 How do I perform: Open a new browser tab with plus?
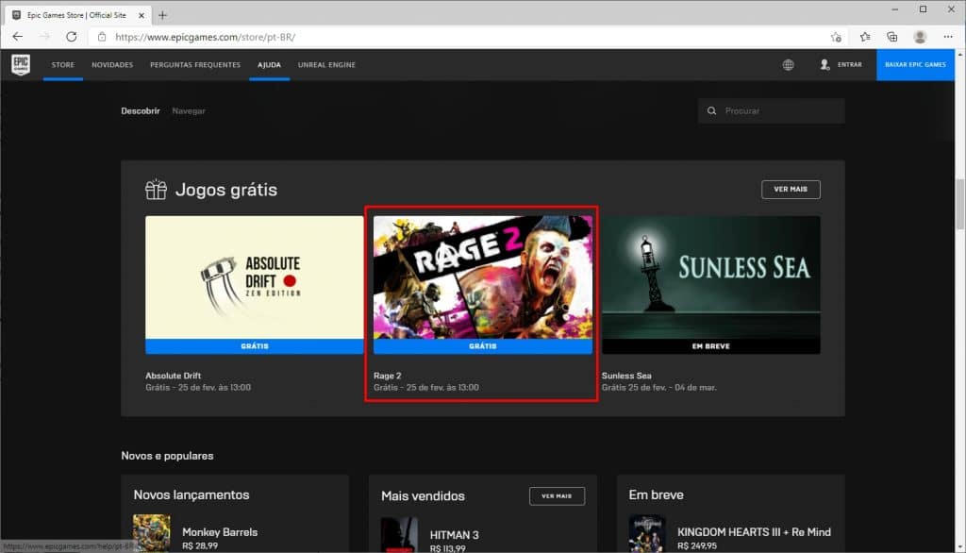tap(162, 15)
